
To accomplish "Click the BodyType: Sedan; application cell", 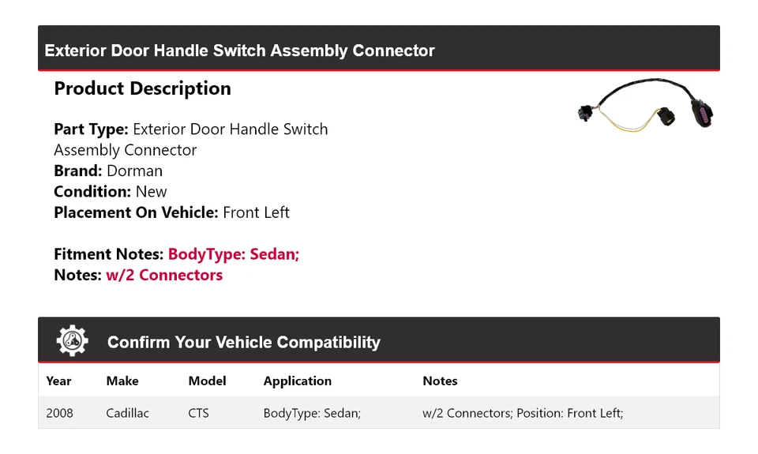I will coord(312,413).
